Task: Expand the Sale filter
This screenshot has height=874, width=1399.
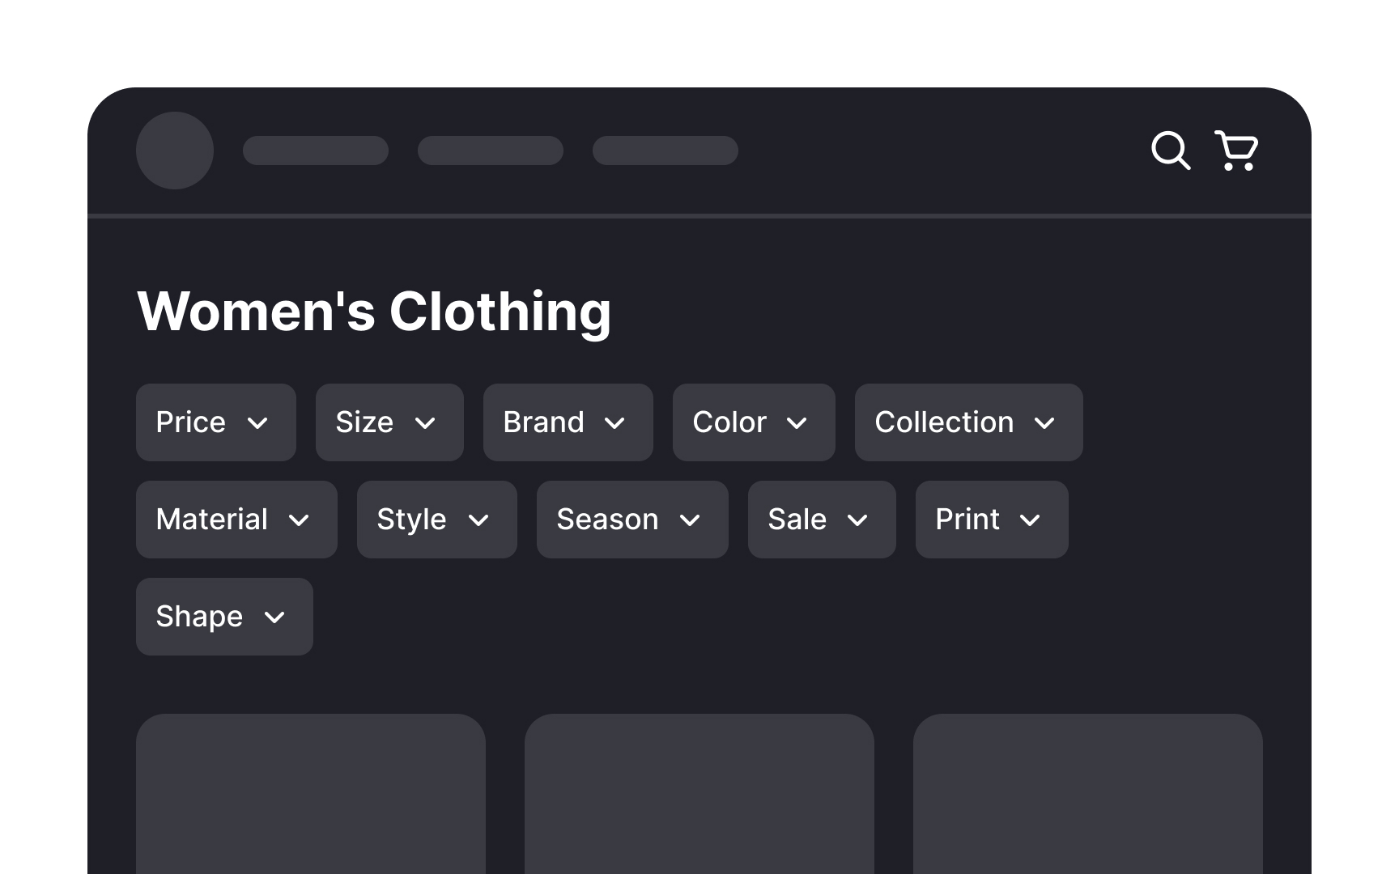Action: (822, 520)
